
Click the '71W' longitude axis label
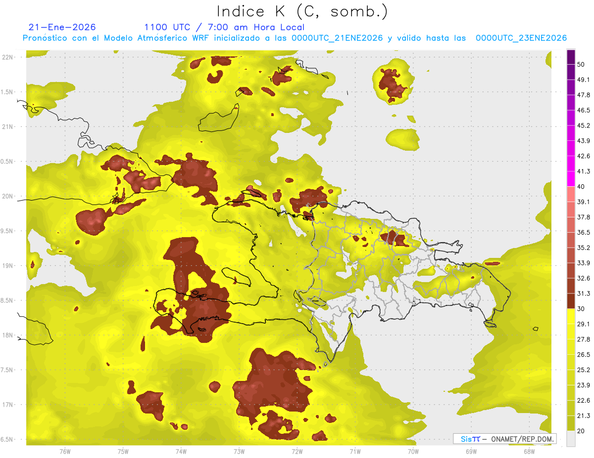click(x=355, y=451)
